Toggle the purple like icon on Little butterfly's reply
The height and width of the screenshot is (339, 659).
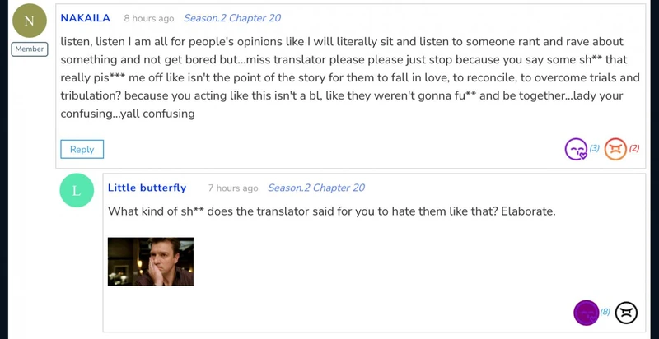(x=586, y=313)
